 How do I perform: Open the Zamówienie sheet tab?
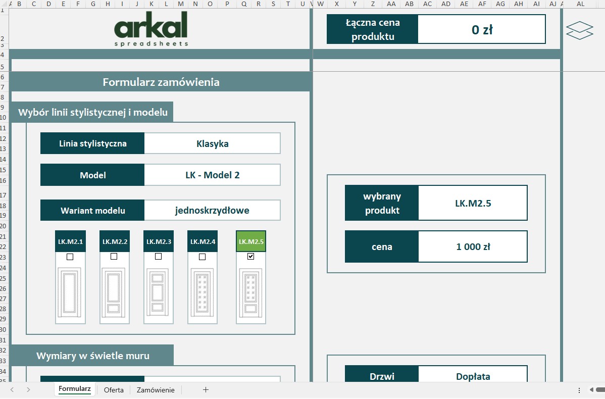(156, 390)
